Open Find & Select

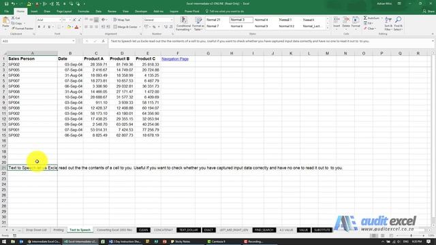[x=398, y=24]
